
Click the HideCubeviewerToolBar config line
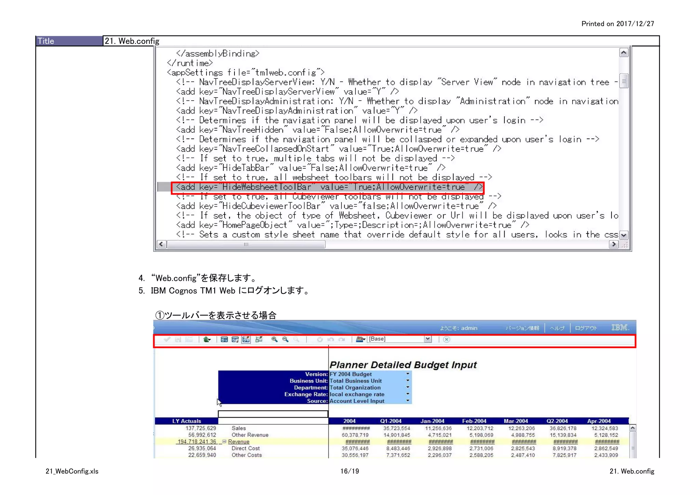[336, 206]
